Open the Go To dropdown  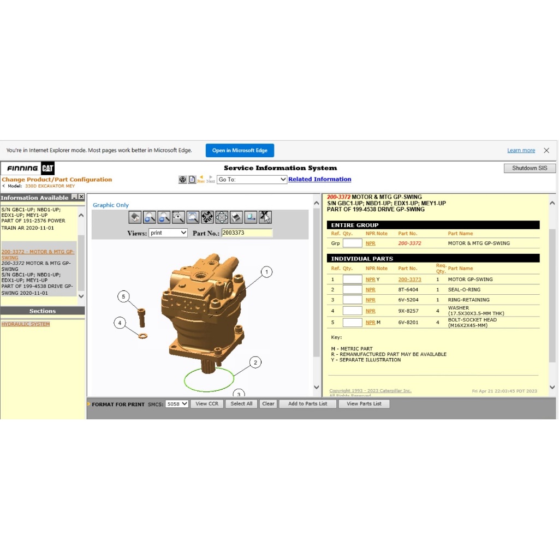pyautogui.click(x=252, y=179)
